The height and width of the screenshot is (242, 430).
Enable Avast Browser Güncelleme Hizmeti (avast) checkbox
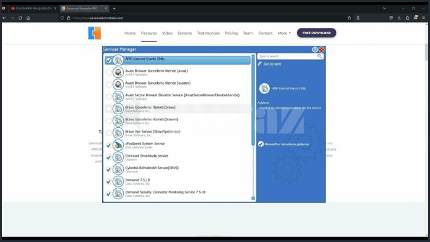tap(108, 72)
